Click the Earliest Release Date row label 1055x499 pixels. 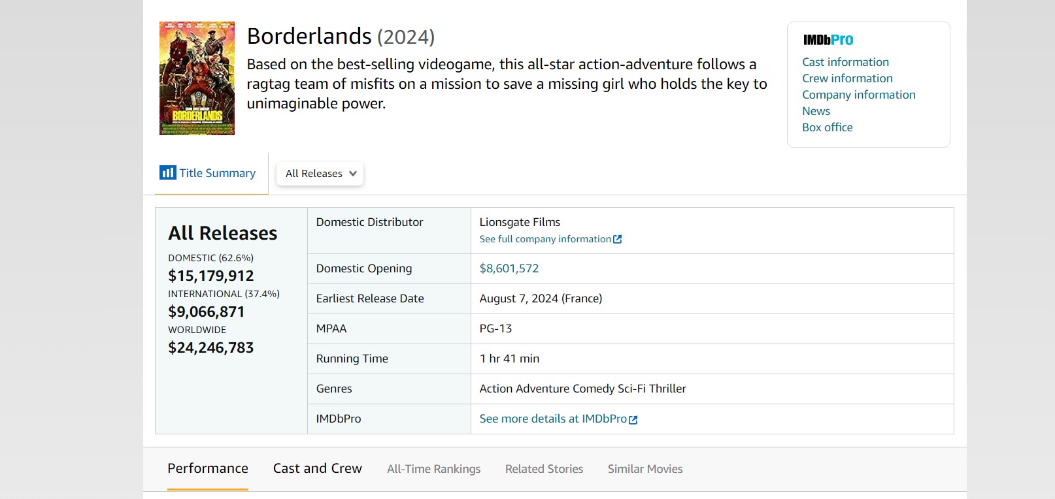370,298
